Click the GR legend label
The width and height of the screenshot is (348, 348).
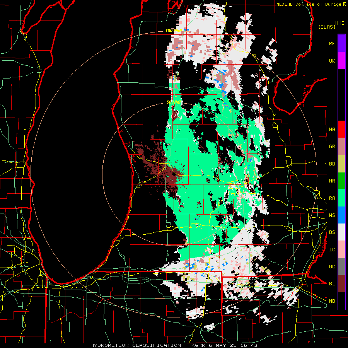tap(332, 147)
